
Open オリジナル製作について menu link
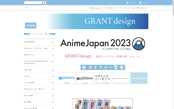coord(111,8)
